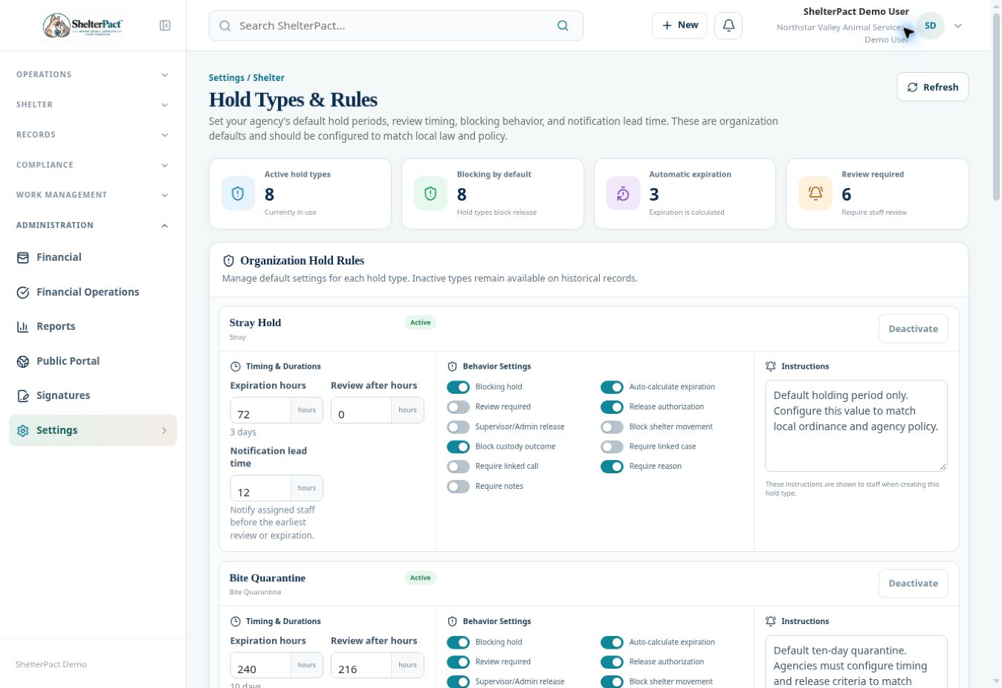Enable Stray Hold Require linked call
1002x688 pixels.
click(458, 467)
